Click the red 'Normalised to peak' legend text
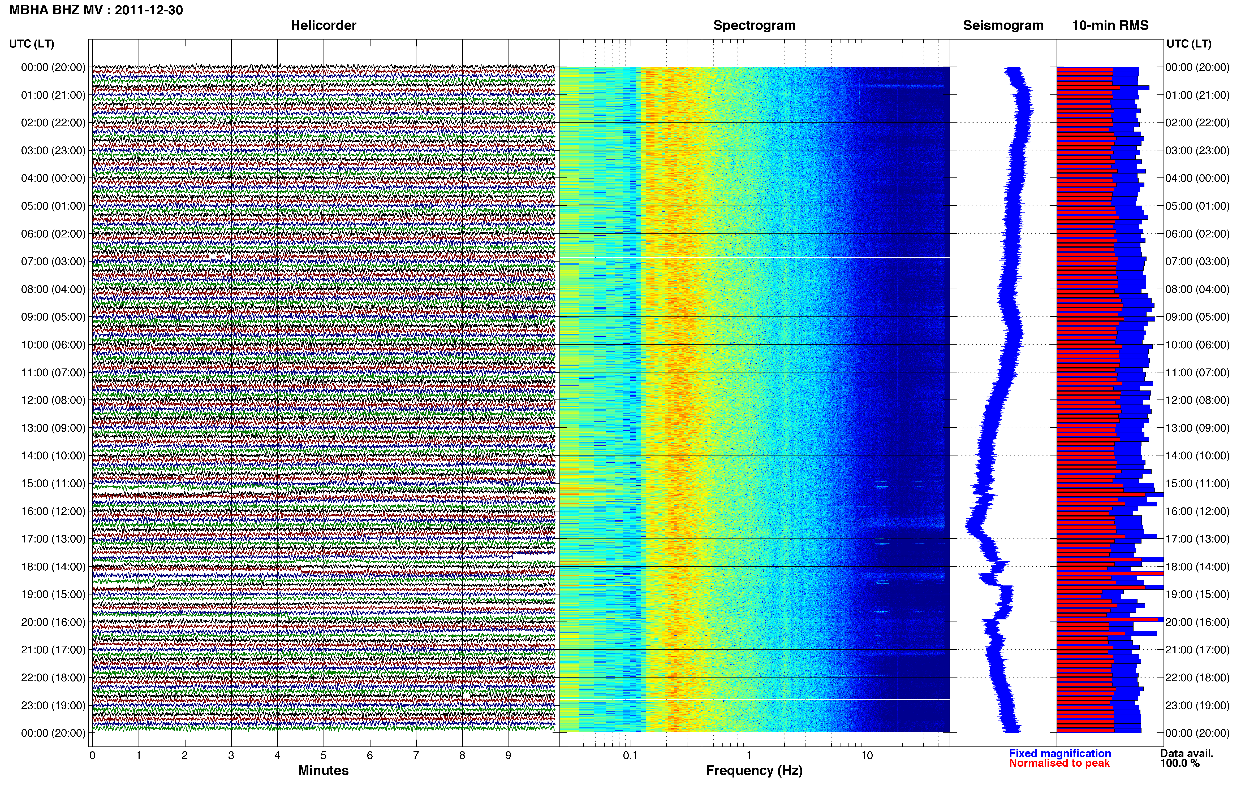This screenshot has height=786, width=1258. click(x=1059, y=763)
